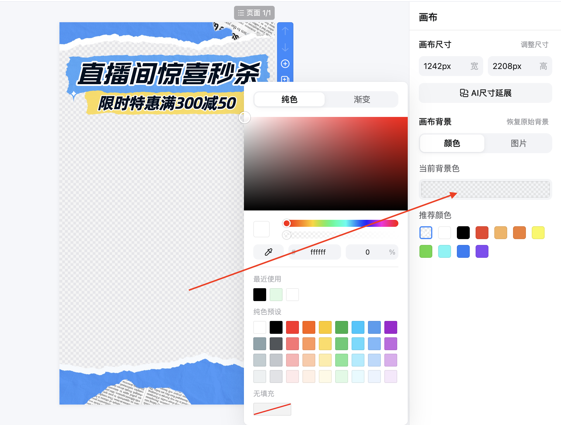The height and width of the screenshot is (425, 561).
Task: Select the transparent swatch in 推荐颜色
Action: click(x=426, y=233)
